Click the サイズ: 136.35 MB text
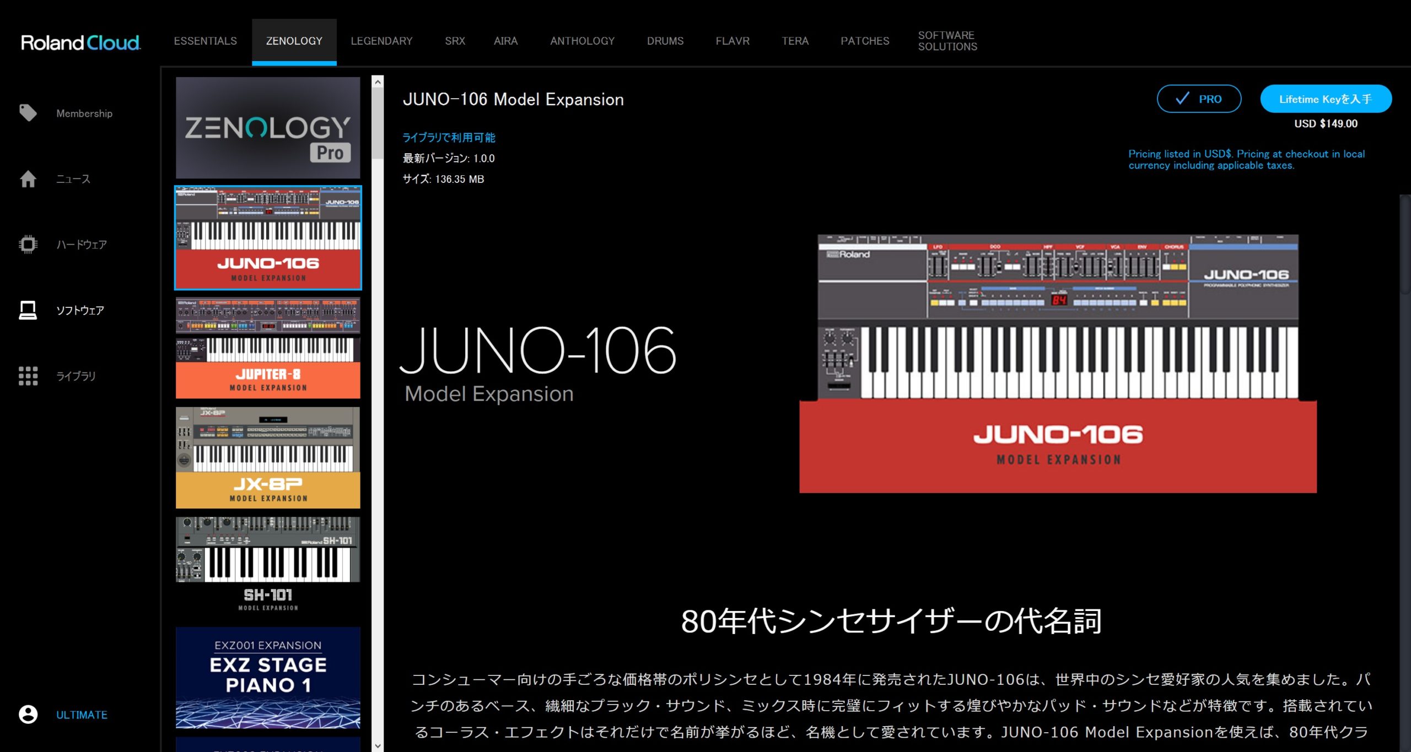The image size is (1411, 752). pyautogui.click(x=443, y=179)
